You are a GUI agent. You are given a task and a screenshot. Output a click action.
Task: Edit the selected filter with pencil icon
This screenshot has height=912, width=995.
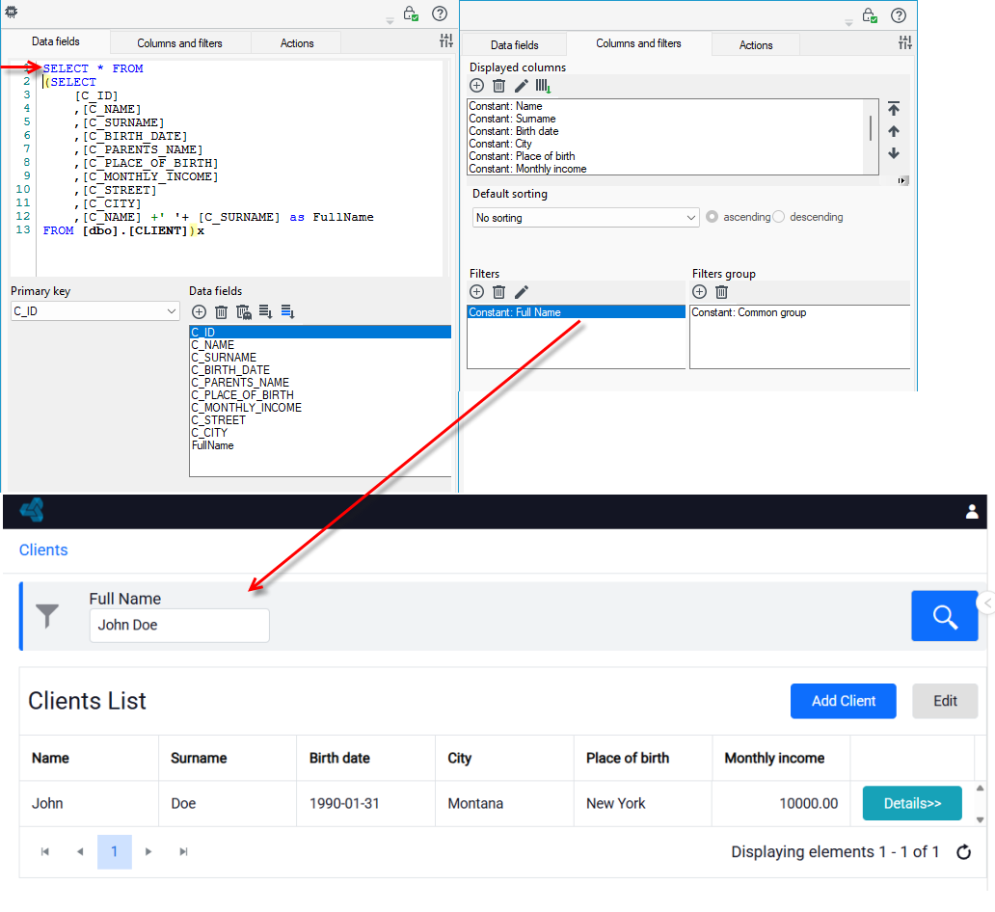pyautogui.click(x=521, y=292)
